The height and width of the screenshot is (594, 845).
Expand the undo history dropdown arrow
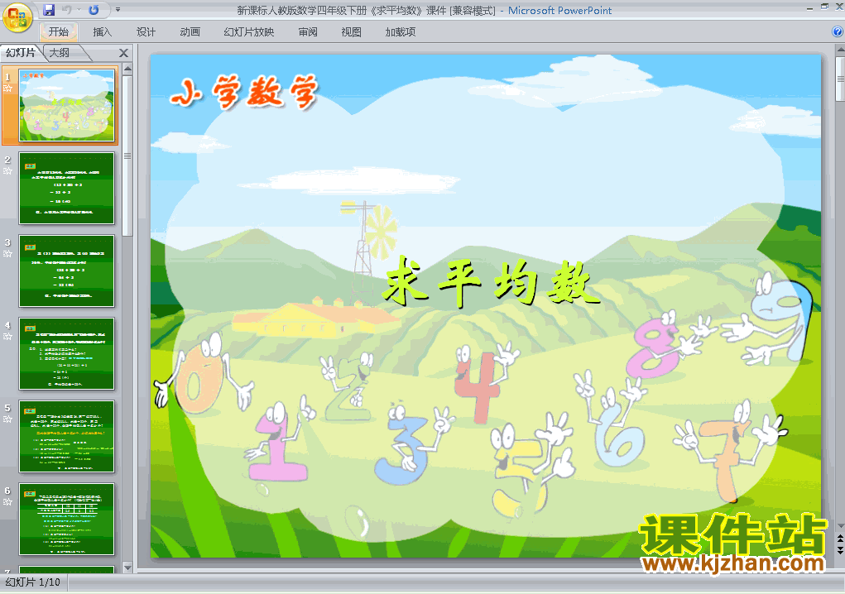click(79, 10)
